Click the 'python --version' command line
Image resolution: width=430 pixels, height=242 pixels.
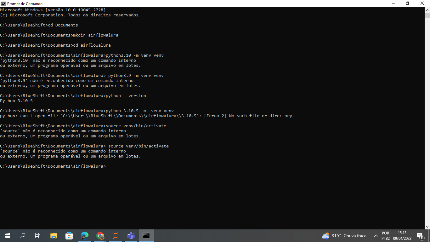[73, 95]
